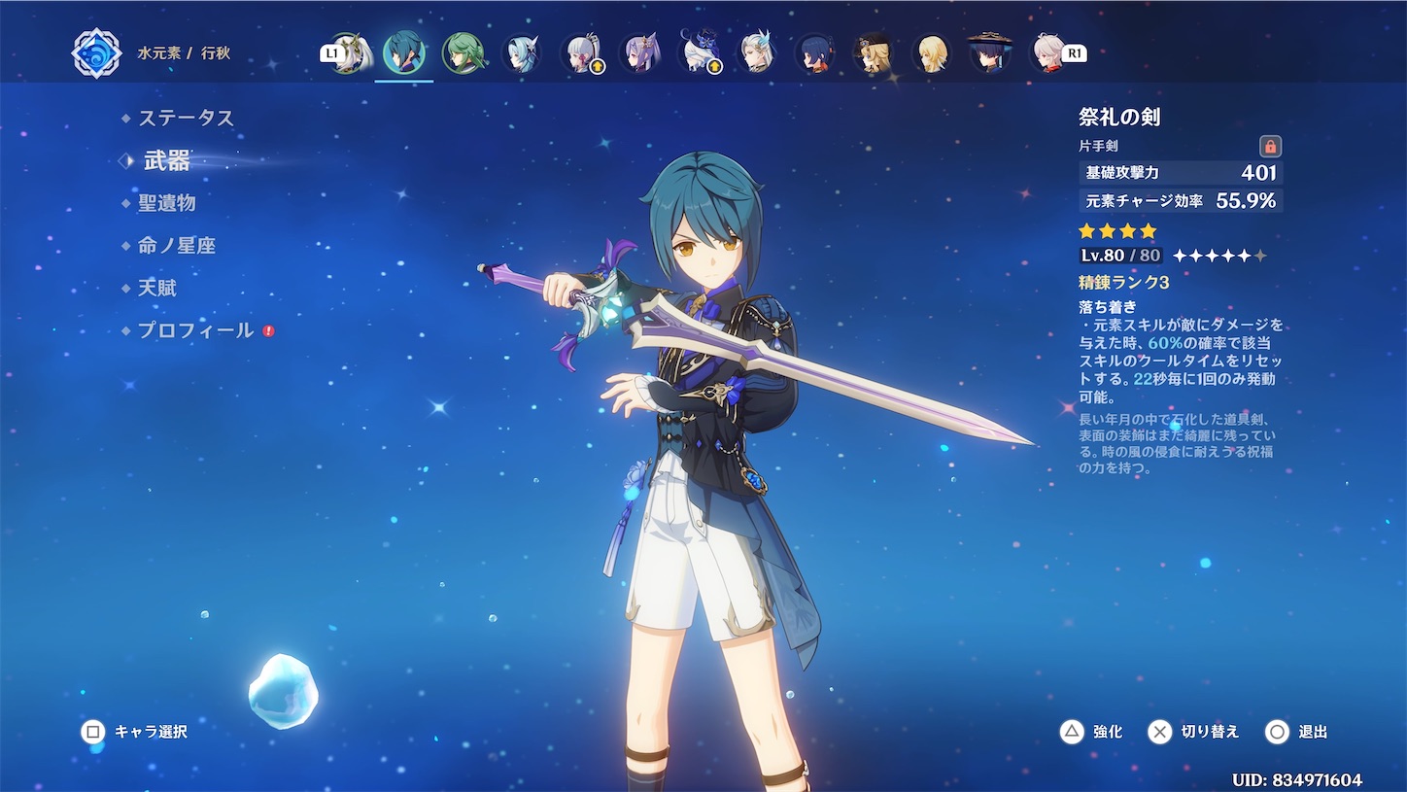Click the 60% reset chance value
This screenshot has width=1407, height=792.
point(1166,343)
